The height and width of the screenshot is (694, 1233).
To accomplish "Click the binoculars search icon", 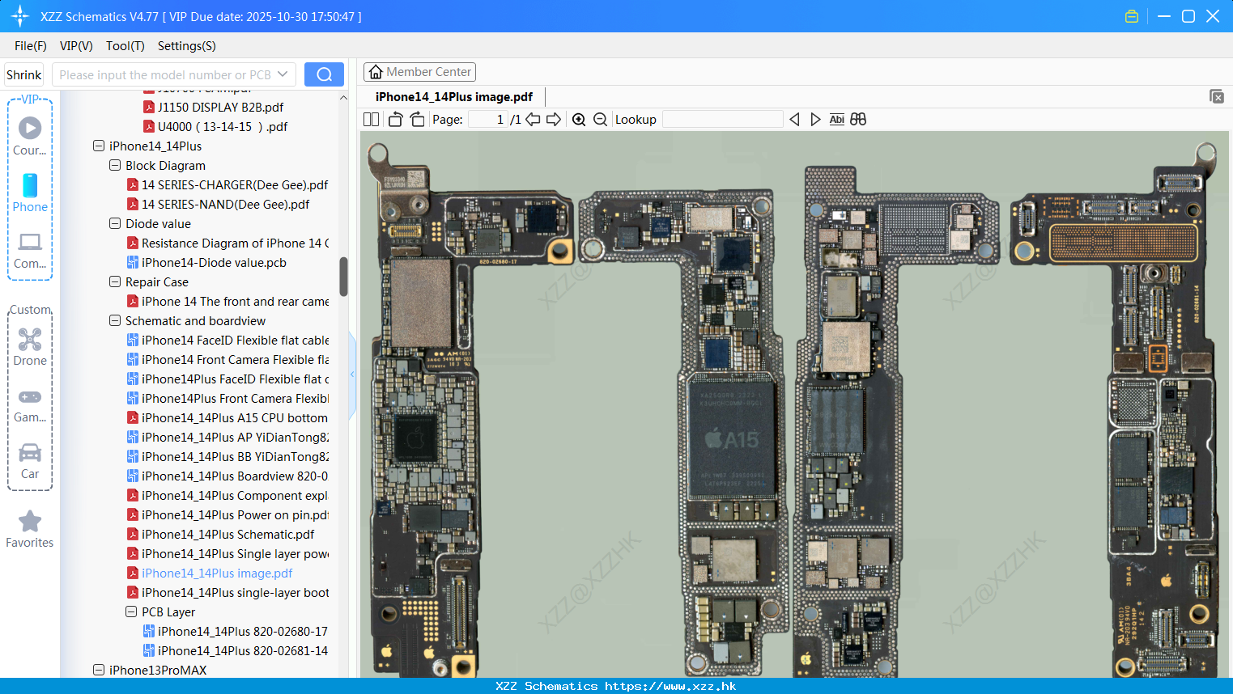I will click(x=858, y=120).
